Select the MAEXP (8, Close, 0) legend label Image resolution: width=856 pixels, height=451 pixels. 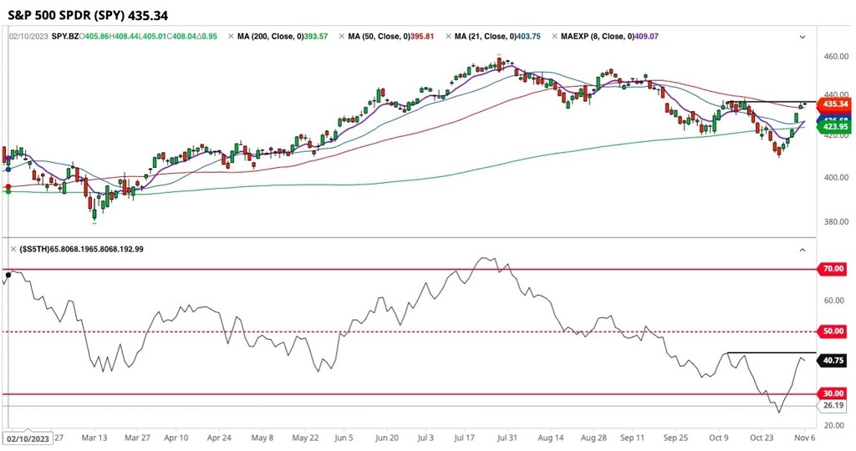point(599,37)
